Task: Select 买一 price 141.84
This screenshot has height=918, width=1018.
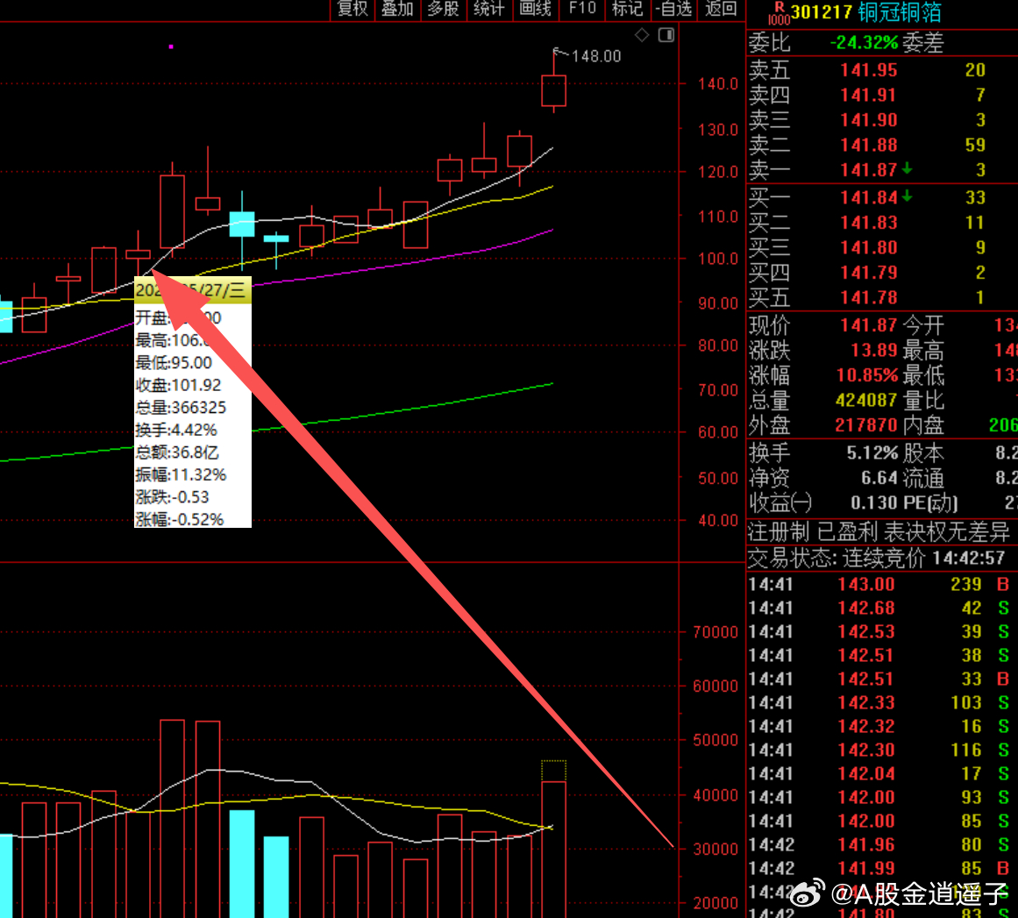Action: pyautogui.click(x=869, y=197)
